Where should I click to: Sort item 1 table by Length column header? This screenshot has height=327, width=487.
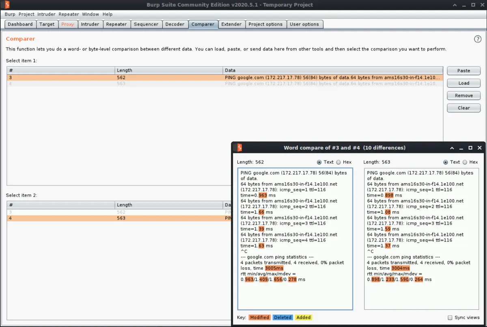169,70
